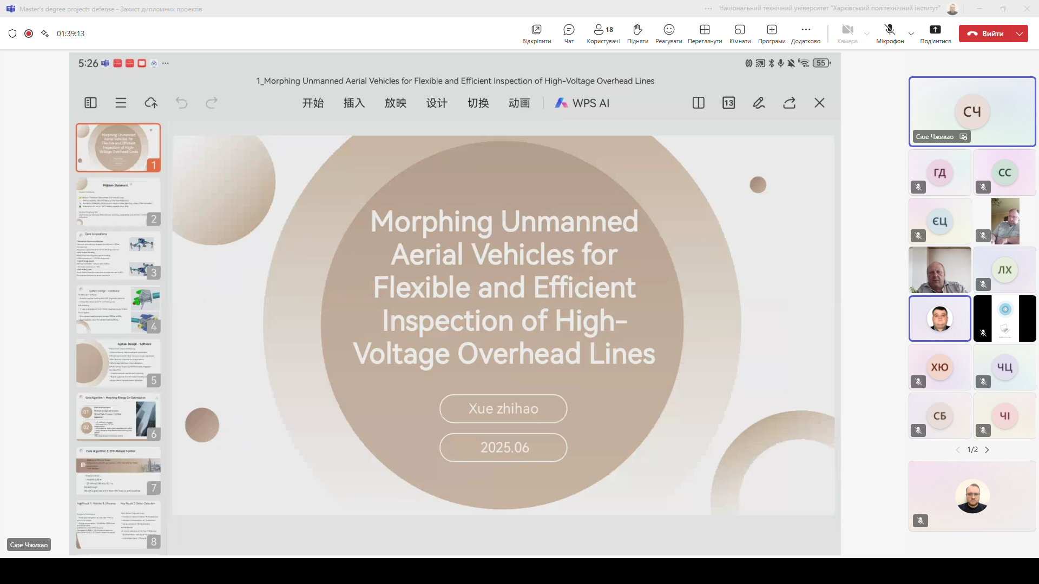1039x584 pixels.
Task: Open the Переглянути view menu
Action: click(705, 30)
